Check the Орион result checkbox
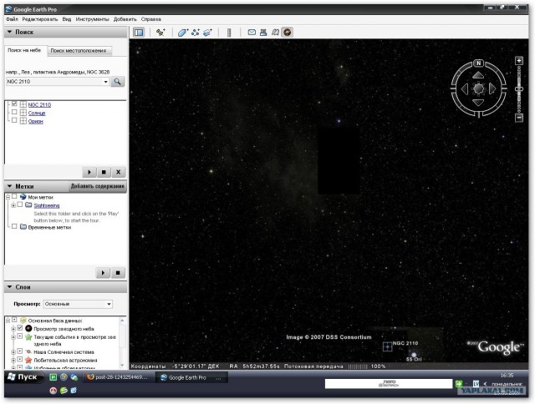Image resolution: width=535 pixels, height=404 pixels. [x=14, y=120]
